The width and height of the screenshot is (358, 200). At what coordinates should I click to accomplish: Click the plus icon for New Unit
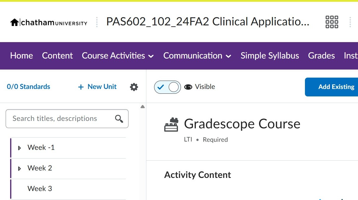[81, 87]
